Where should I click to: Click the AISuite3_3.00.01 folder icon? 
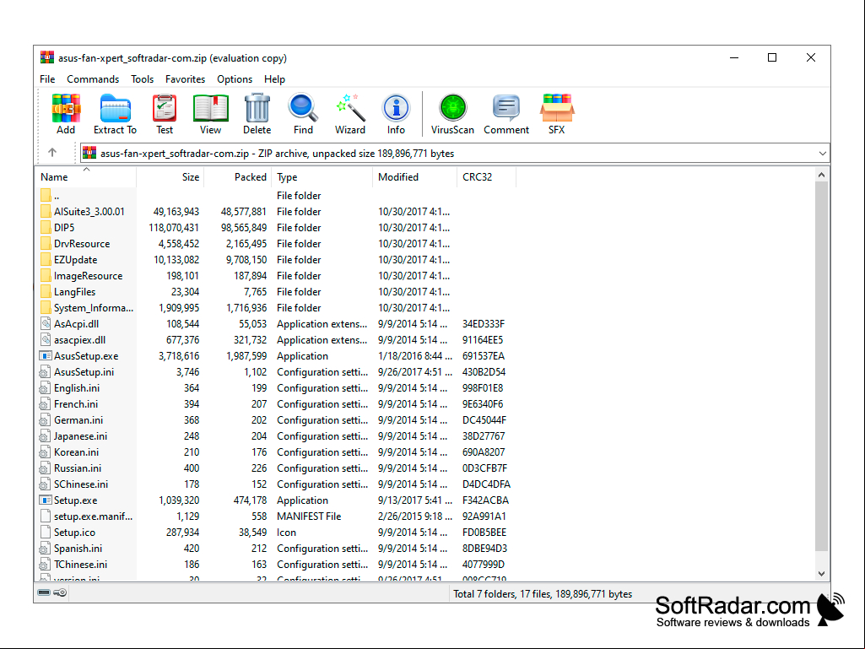tap(46, 211)
